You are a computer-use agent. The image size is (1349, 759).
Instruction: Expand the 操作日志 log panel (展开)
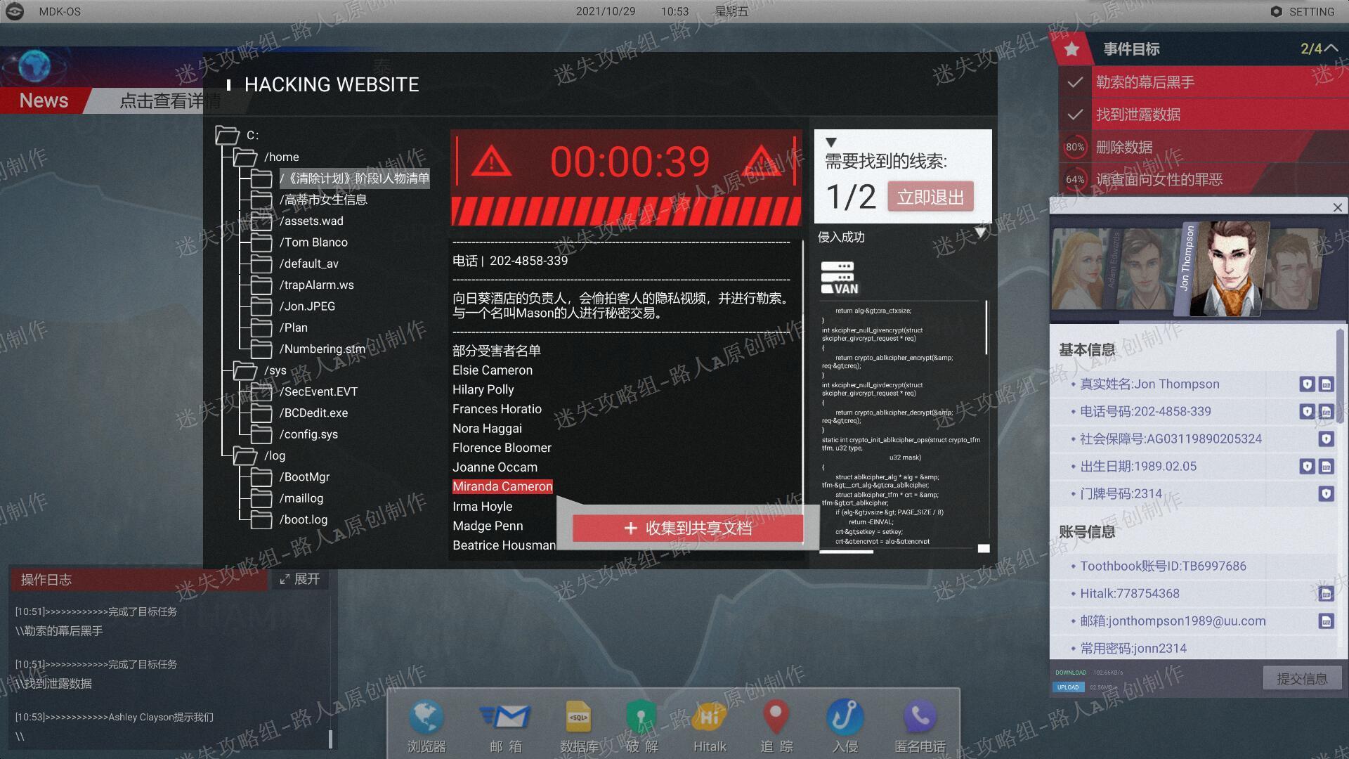click(x=300, y=579)
